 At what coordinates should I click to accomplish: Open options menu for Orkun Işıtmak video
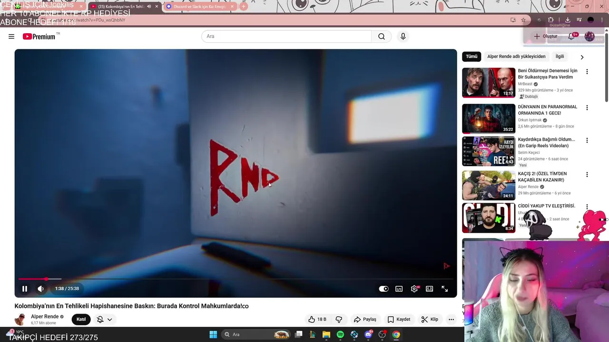[x=587, y=108]
